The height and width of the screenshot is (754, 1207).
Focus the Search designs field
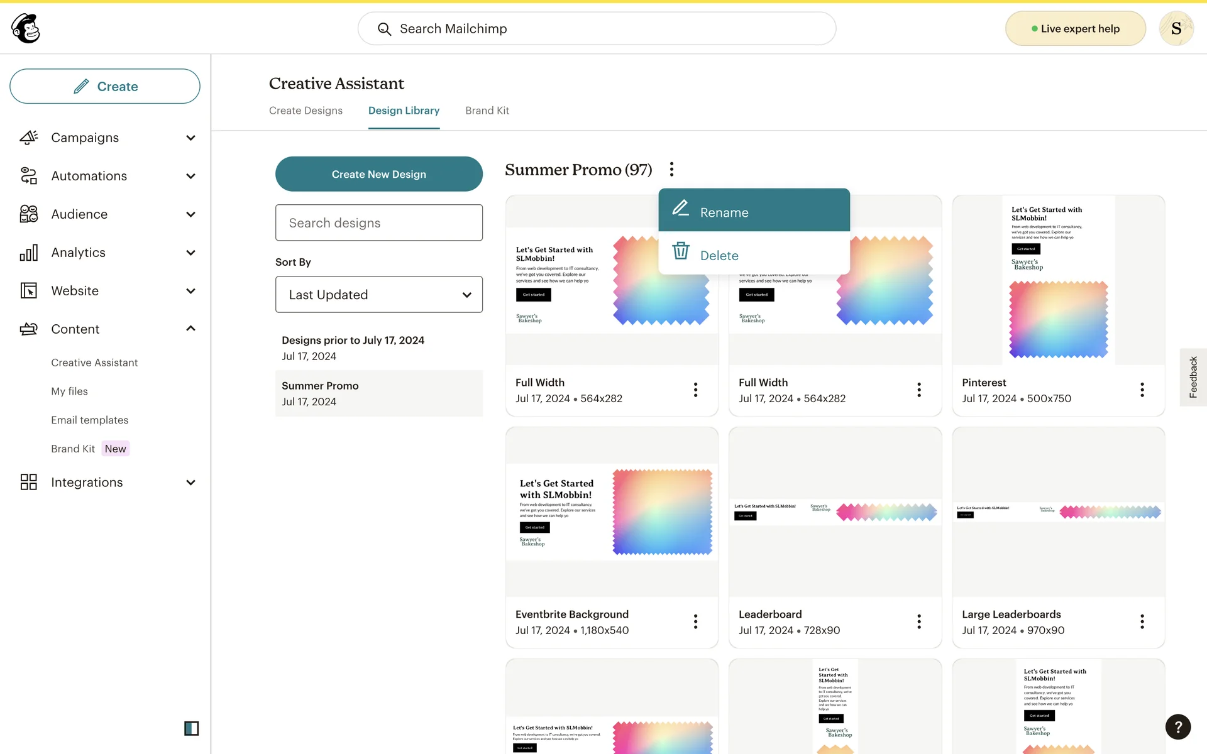[378, 223]
